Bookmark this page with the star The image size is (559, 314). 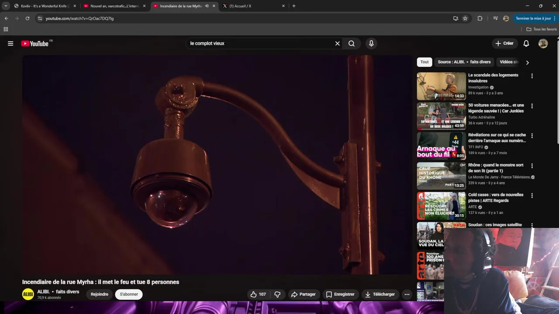(x=465, y=18)
